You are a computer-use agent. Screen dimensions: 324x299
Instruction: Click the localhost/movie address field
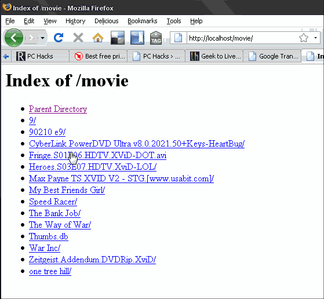pos(242,38)
